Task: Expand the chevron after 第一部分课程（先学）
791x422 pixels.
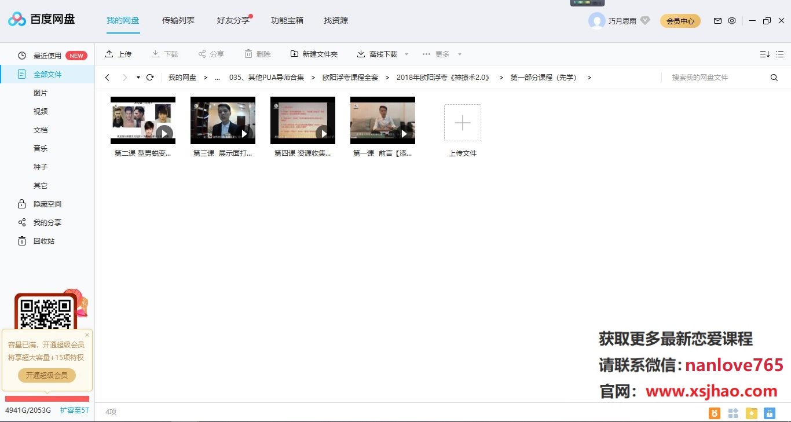Action: point(589,78)
